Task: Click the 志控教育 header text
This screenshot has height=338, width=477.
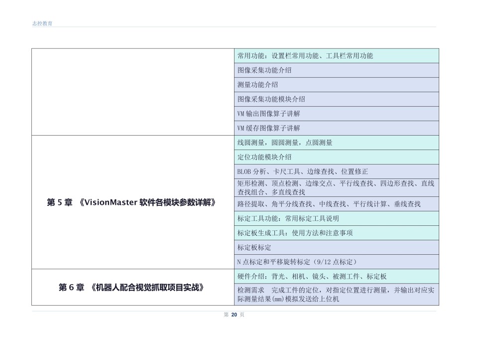Action: click(42, 23)
